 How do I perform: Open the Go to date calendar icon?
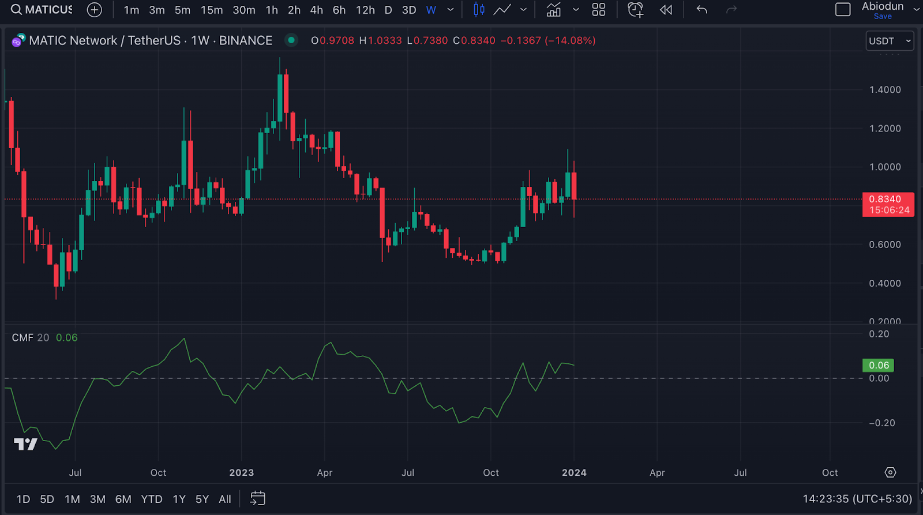click(x=257, y=498)
